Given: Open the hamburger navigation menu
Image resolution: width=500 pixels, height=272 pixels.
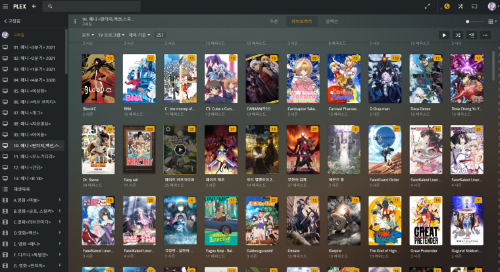Looking at the screenshot, I should (5, 6).
